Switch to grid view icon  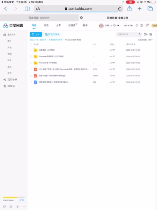pos(151,34)
